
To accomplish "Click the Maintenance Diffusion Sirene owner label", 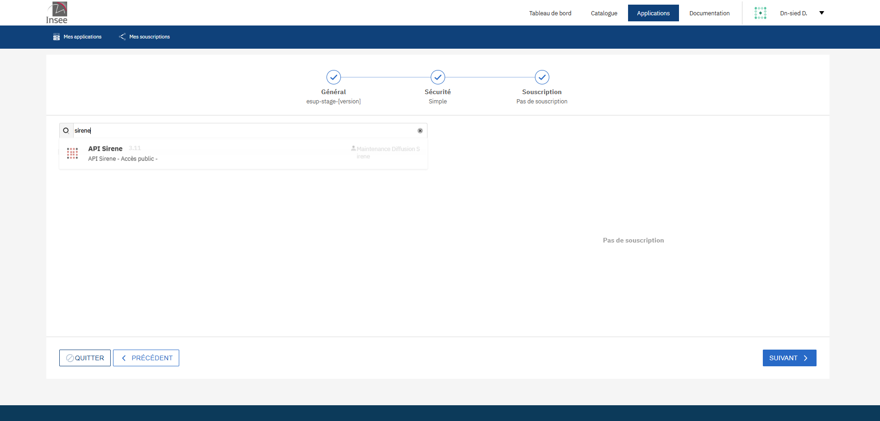I will coord(386,153).
